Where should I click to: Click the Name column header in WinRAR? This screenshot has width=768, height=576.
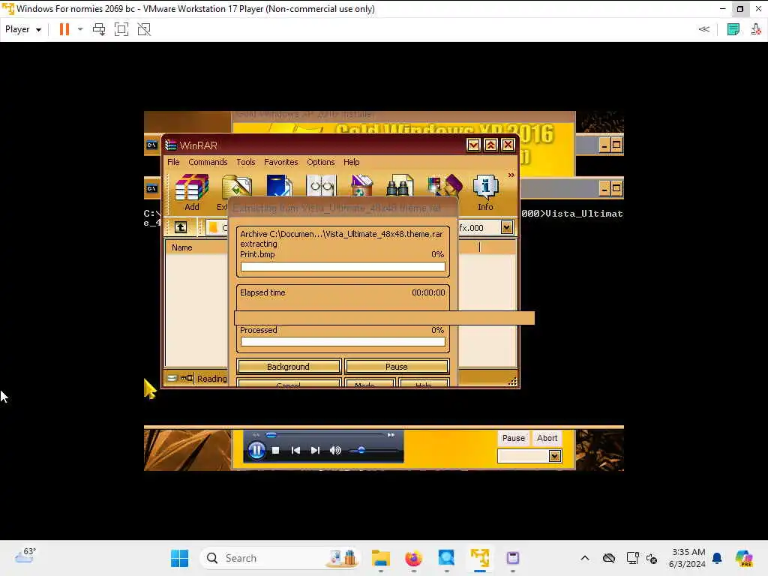181,247
